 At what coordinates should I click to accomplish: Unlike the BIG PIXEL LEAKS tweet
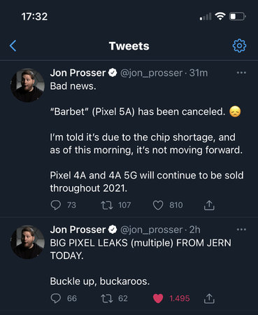coord(158,298)
